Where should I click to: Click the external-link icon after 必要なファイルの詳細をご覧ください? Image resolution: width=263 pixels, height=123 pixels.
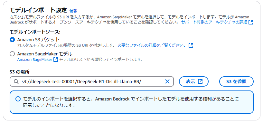pos(191,45)
